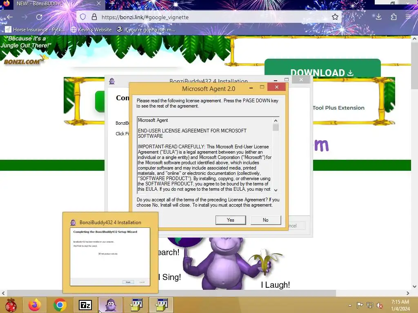Image resolution: width=418 pixels, height=313 pixels.
Task: Go back to previous page in Firefox
Action: pos(10,17)
